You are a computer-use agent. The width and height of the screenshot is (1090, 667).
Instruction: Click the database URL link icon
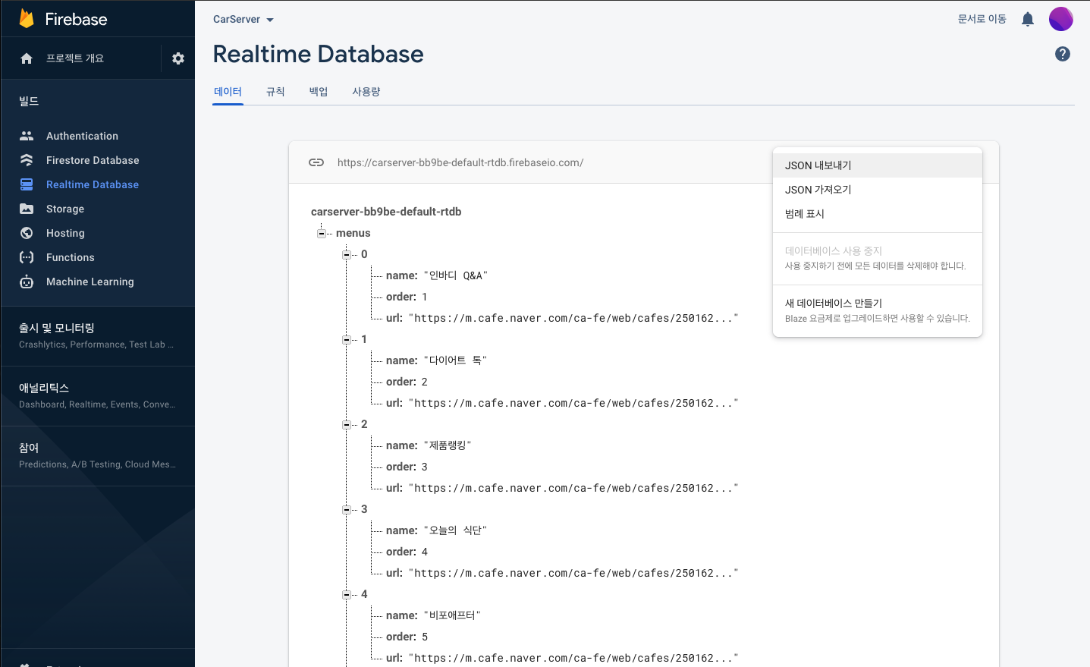(316, 162)
